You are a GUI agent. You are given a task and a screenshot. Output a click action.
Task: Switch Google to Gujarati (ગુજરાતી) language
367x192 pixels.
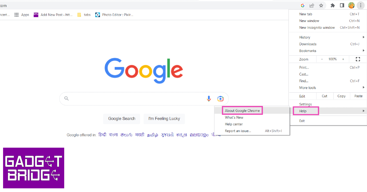coord(167,135)
